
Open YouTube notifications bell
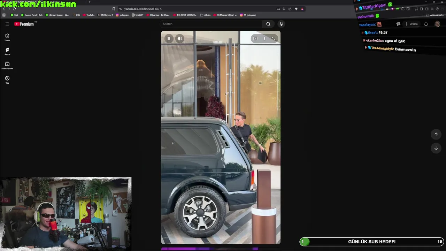pos(426,24)
